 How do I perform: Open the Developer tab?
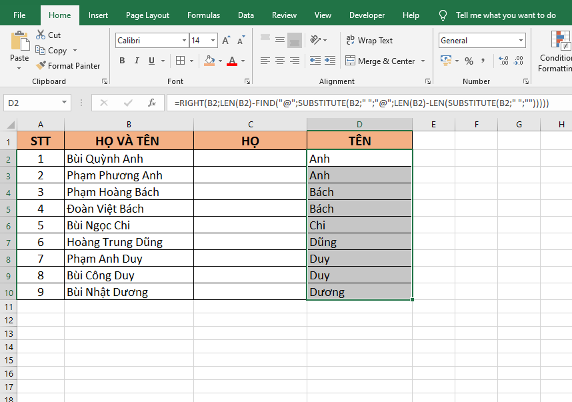[367, 15]
